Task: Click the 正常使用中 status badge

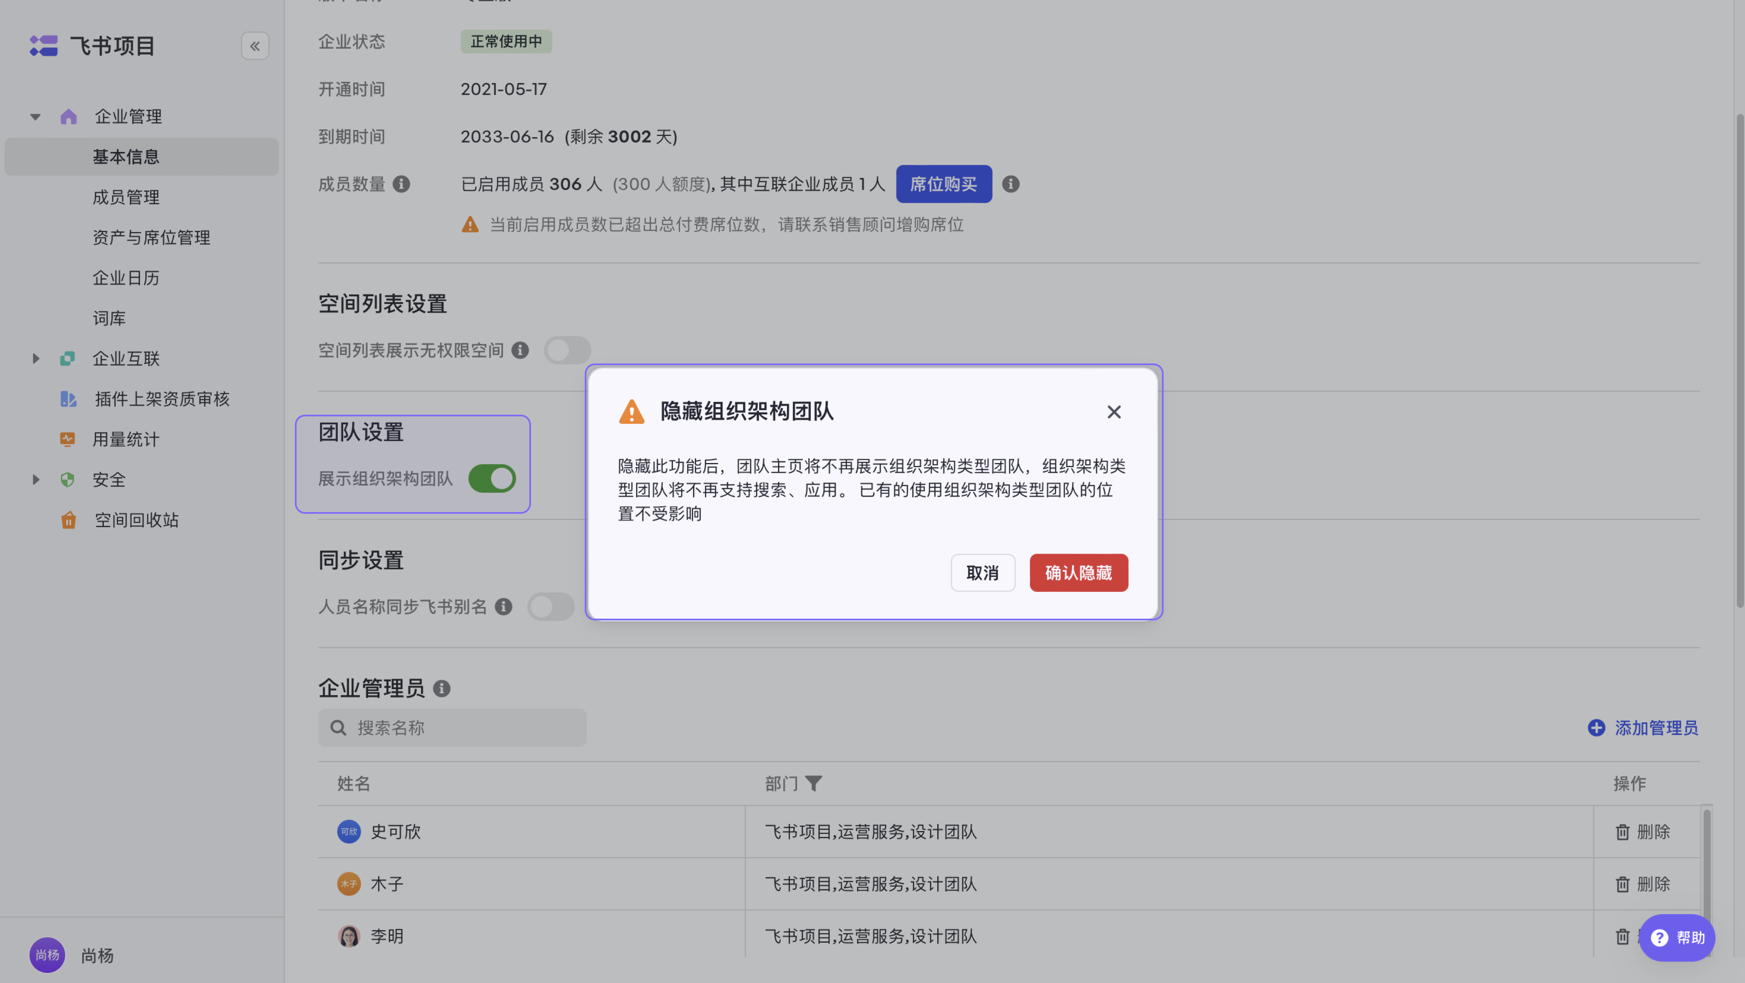Action: (x=506, y=41)
